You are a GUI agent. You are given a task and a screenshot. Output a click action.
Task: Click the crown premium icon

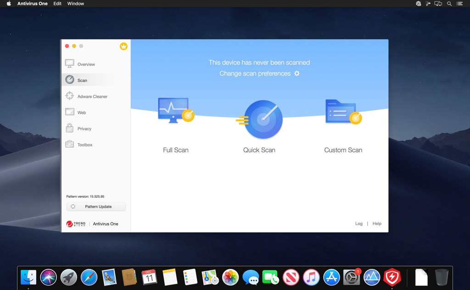pos(123,46)
